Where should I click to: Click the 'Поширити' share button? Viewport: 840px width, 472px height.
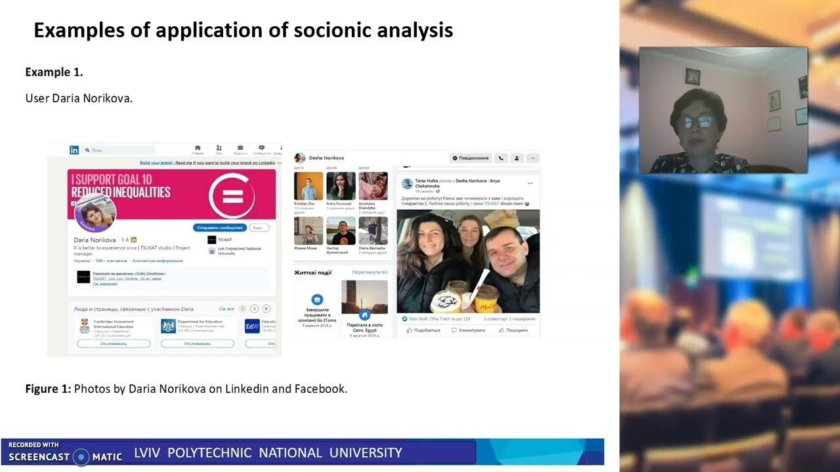(513, 330)
